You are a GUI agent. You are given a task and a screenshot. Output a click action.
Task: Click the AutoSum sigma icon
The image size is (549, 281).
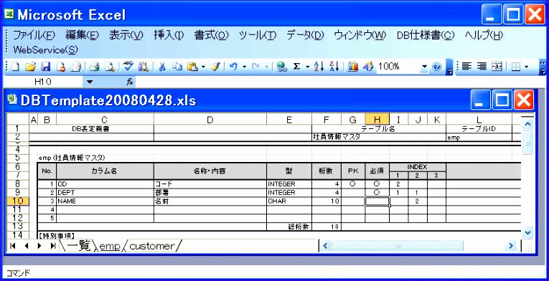coord(296,67)
